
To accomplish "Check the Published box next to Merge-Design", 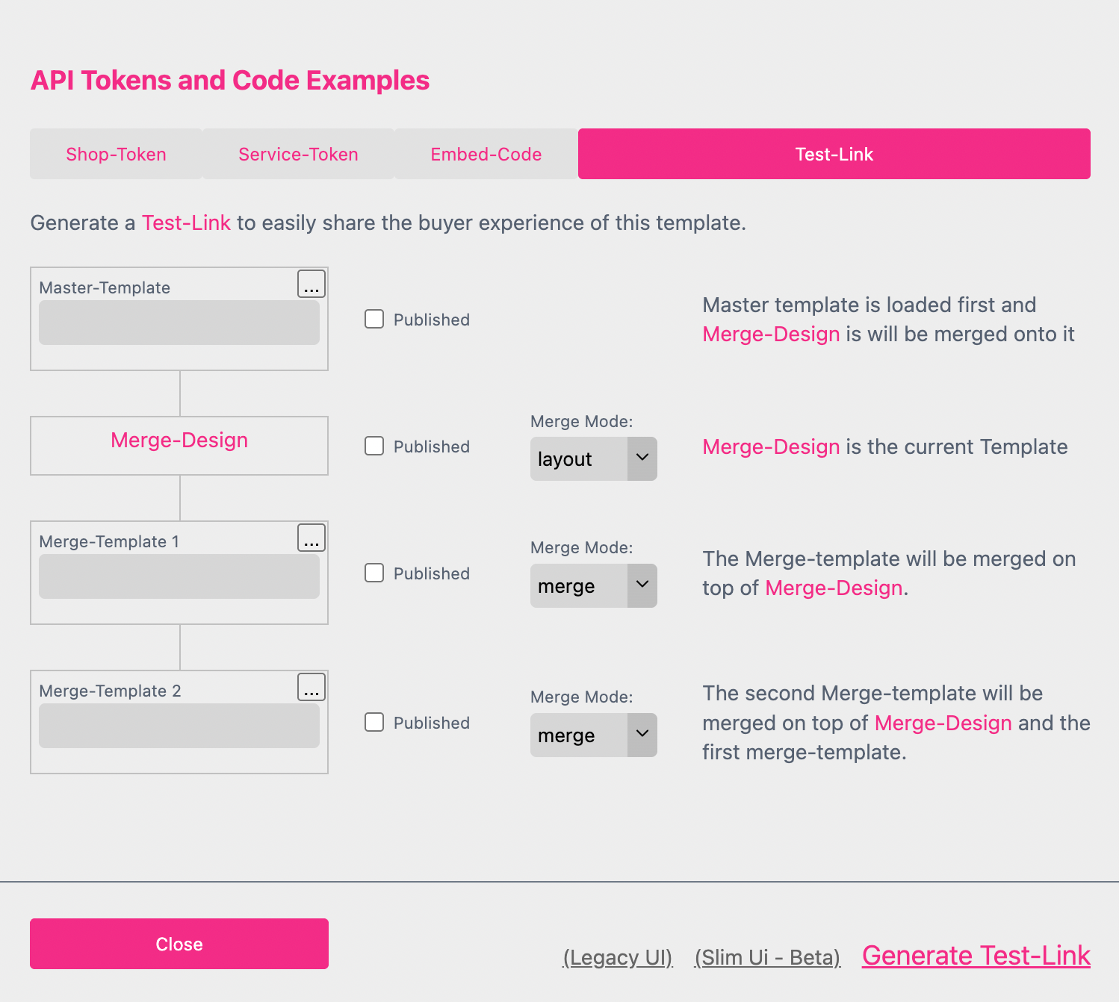I will [x=374, y=446].
